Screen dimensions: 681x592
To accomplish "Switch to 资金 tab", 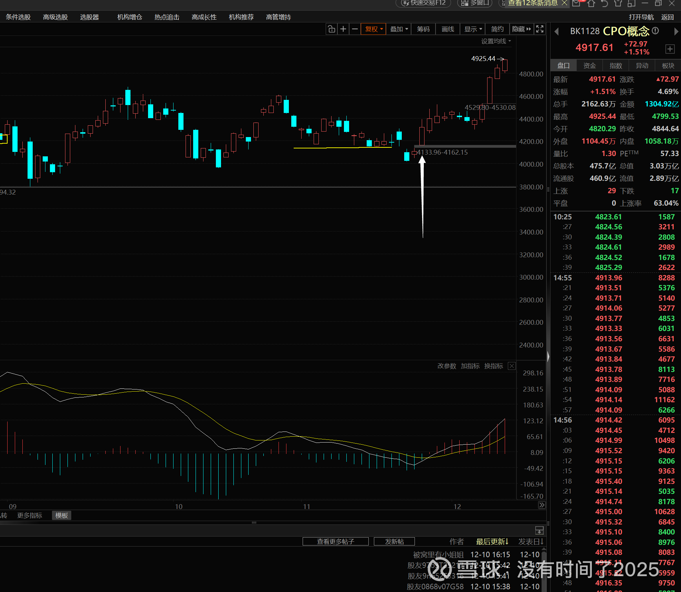I will 589,65.
